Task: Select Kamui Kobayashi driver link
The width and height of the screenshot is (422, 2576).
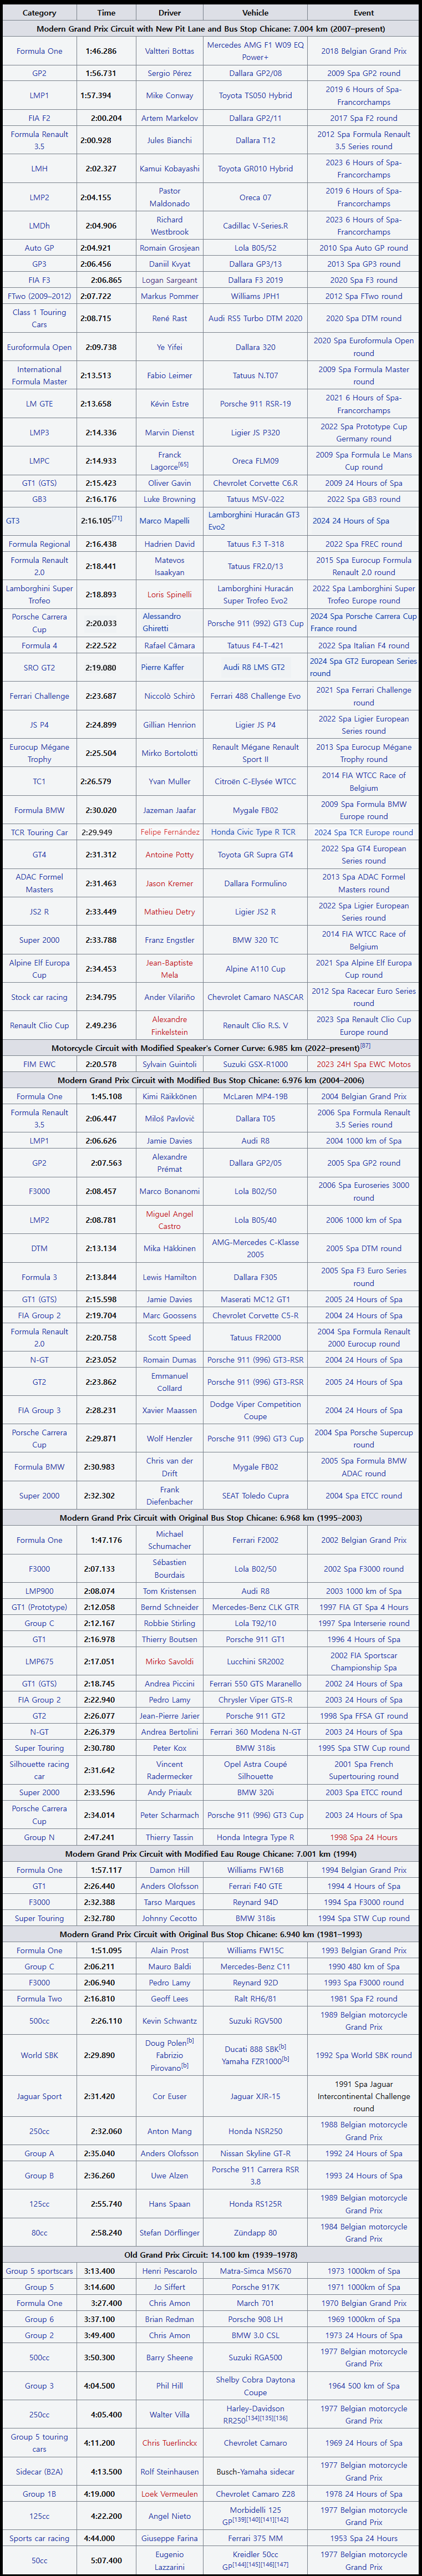Action: (170, 169)
